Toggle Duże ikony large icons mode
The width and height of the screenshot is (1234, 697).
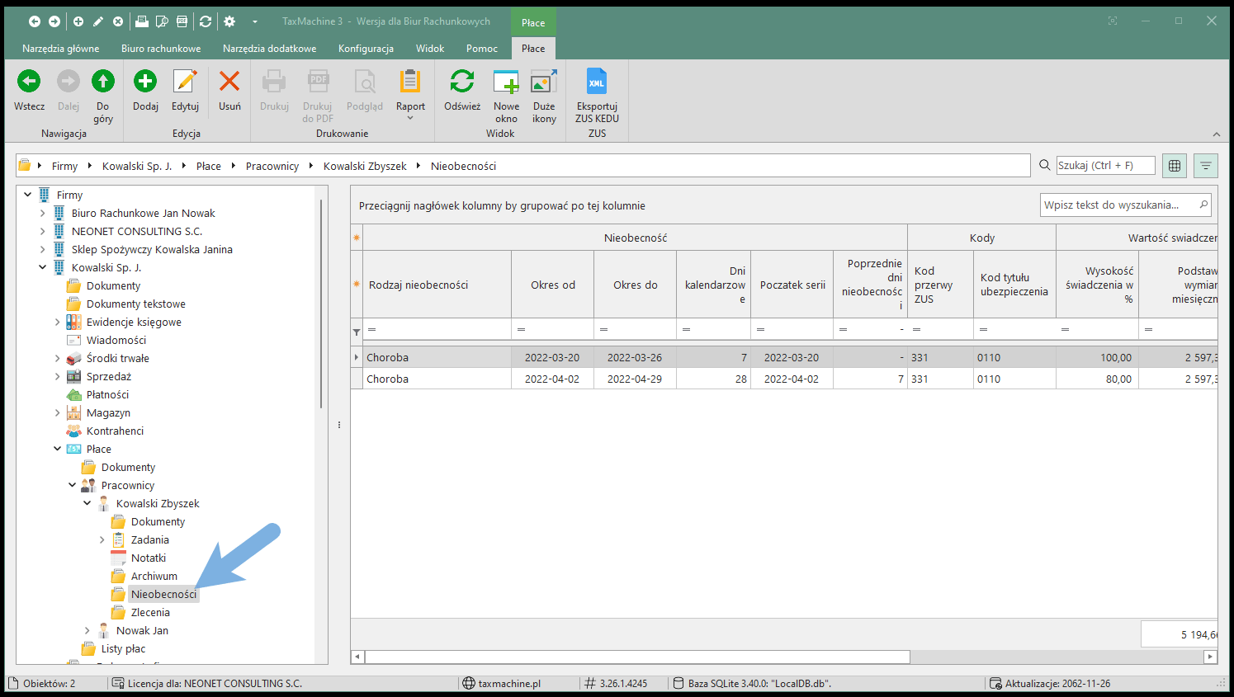coord(544,82)
